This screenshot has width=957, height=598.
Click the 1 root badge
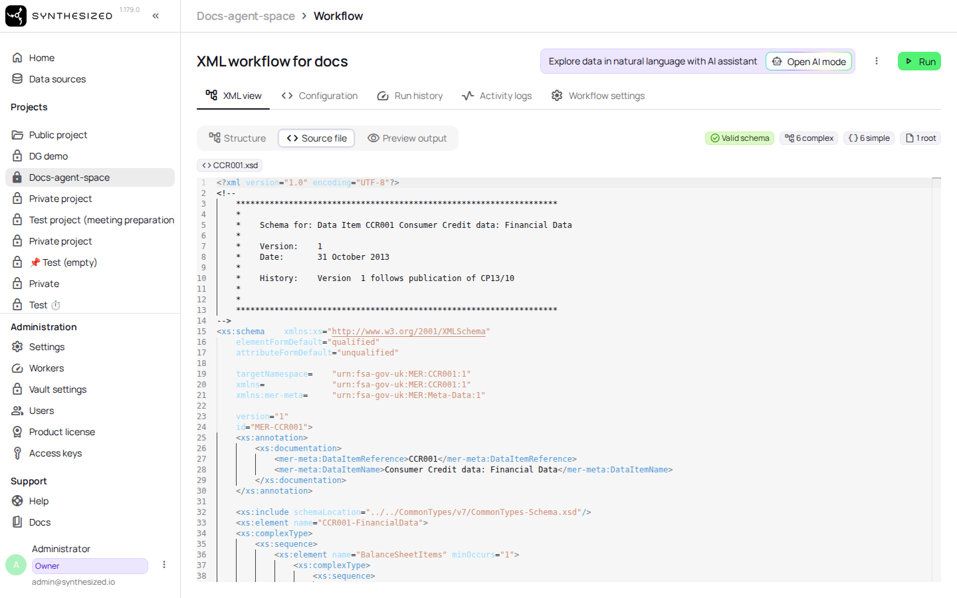tap(920, 138)
